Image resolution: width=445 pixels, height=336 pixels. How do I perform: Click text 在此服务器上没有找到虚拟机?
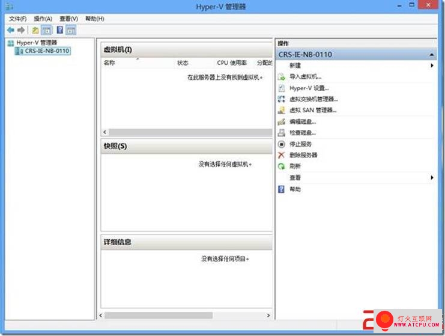click(225, 78)
